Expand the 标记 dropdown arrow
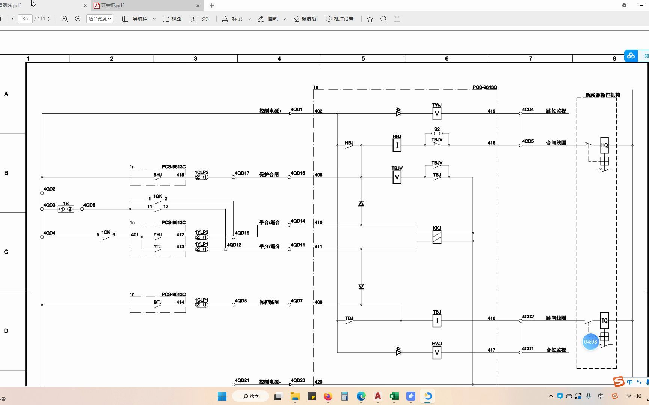Image resolution: width=649 pixels, height=405 pixels. pos(249,19)
